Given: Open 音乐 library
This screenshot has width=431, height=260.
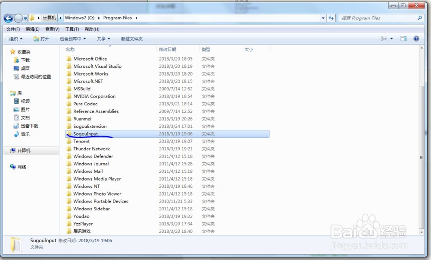Looking at the screenshot, I should (25, 134).
